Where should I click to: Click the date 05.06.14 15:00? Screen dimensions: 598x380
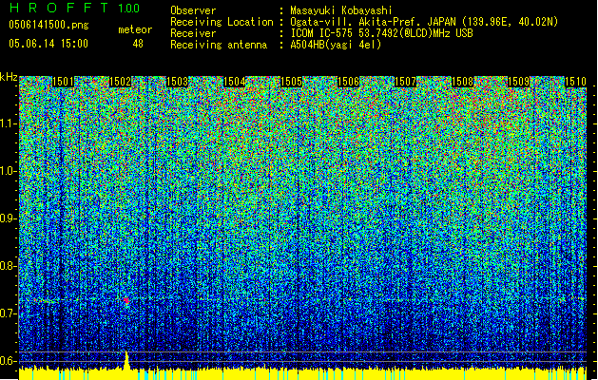[48, 43]
